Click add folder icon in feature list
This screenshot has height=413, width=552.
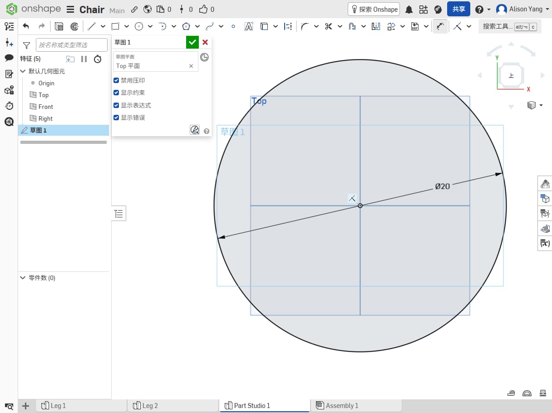tap(70, 59)
